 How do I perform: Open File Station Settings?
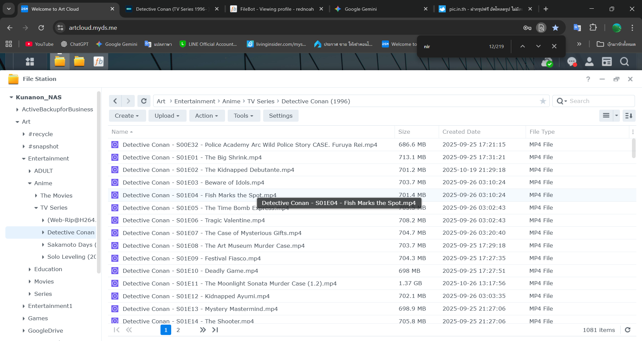click(x=281, y=116)
